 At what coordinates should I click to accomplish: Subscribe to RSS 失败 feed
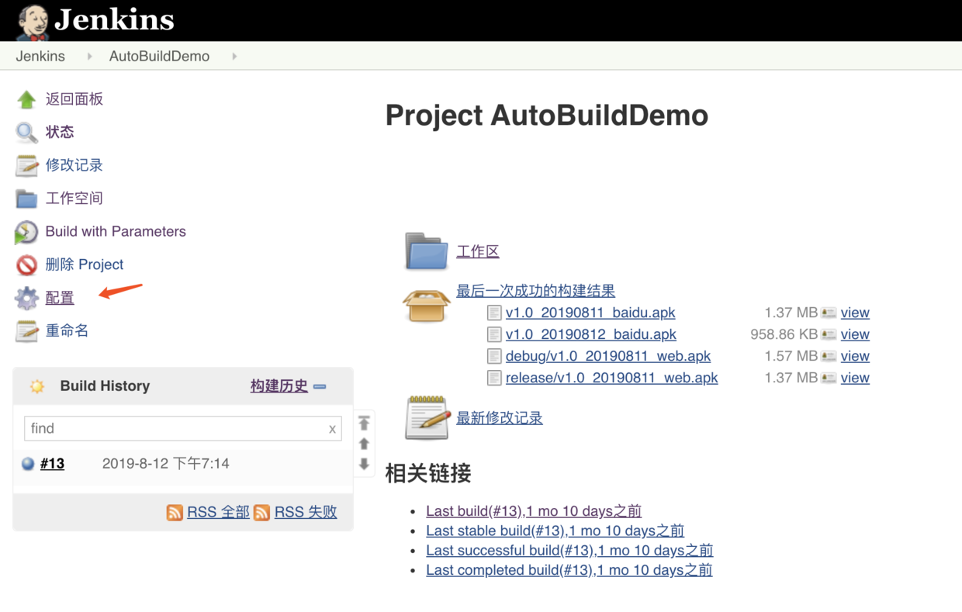(x=306, y=512)
